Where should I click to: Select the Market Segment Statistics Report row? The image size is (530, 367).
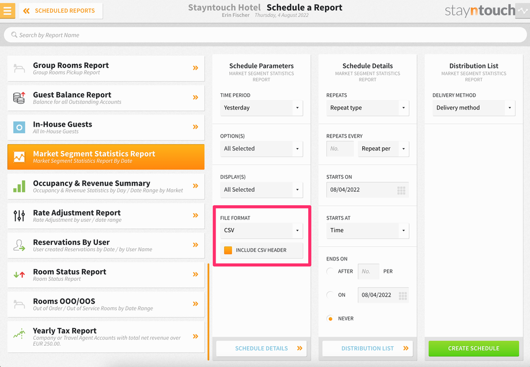pyautogui.click(x=106, y=157)
